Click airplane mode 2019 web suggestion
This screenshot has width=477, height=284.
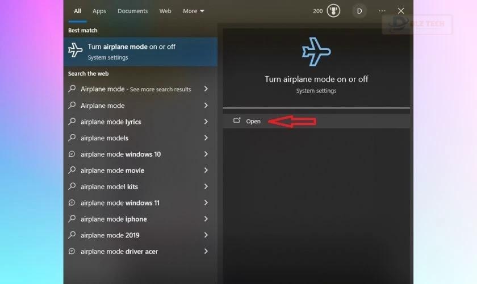coord(110,235)
